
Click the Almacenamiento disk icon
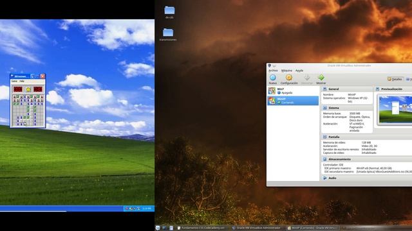point(324,159)
